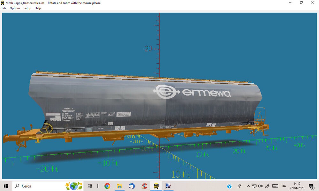Screen dimensions: 319x191
Task: Click the blue question mark help tray icon
Action: click(x=229, y=186)
